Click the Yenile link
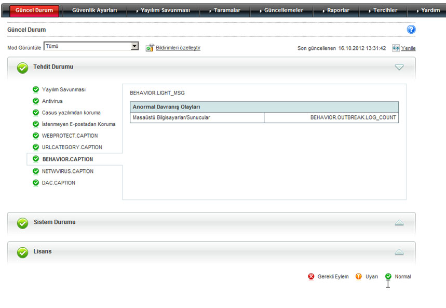 pyautogui.click(x=408, y=48)
